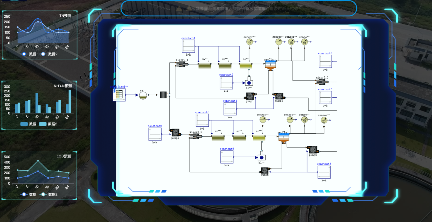Toggle 数据2 series in COD预测 legend
Viewport: 432px width, 222px height.
tap(49, 194)
